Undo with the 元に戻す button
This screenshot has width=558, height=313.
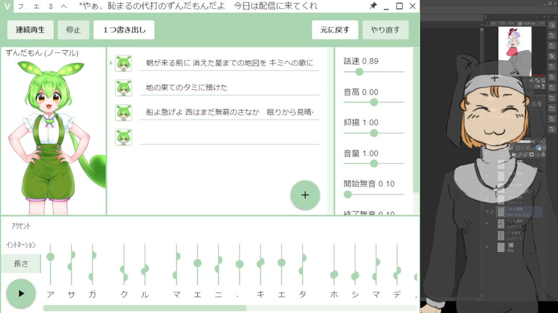[x=335, y=30]
